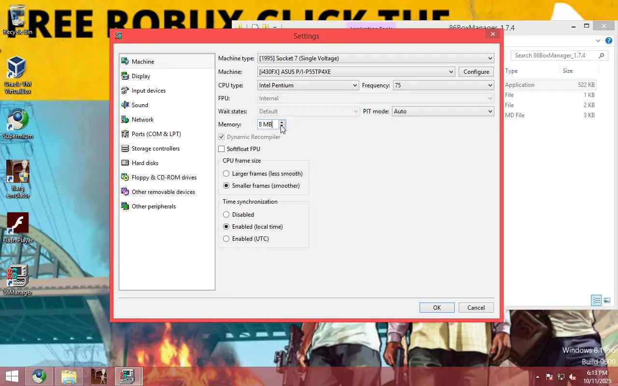Confirm settings with the OK button
The height and width of the screenshot is (386, 618).
tap(437, 308)
